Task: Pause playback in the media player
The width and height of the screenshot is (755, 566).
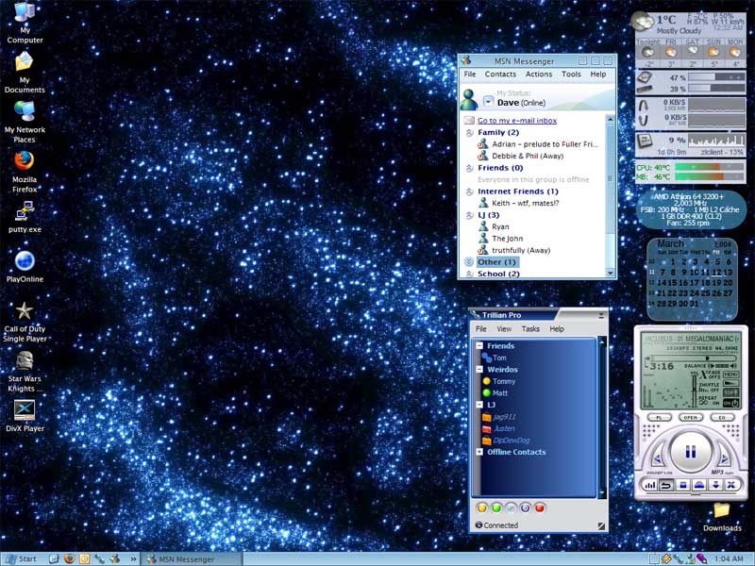Action: pos(690,452)
